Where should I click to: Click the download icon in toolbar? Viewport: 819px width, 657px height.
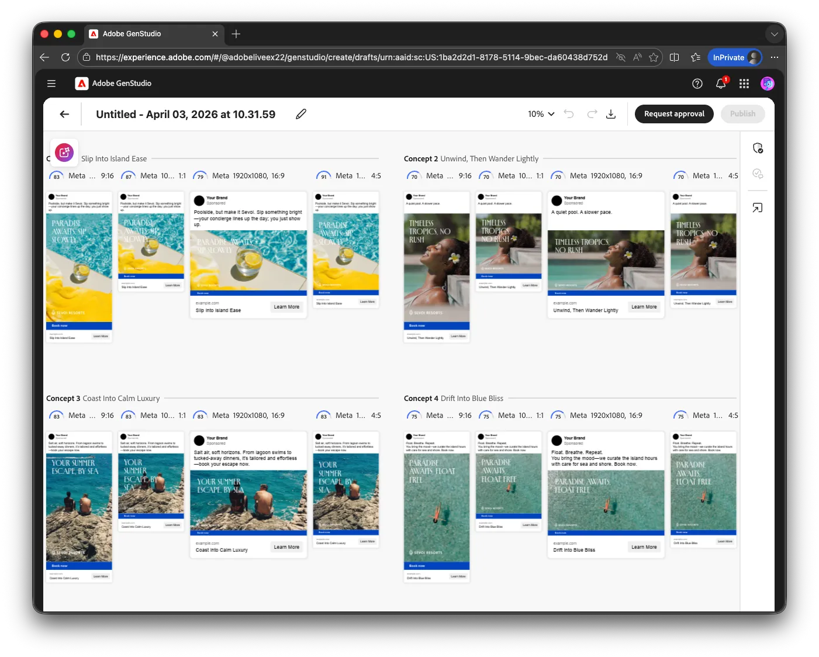pos(611,114)
